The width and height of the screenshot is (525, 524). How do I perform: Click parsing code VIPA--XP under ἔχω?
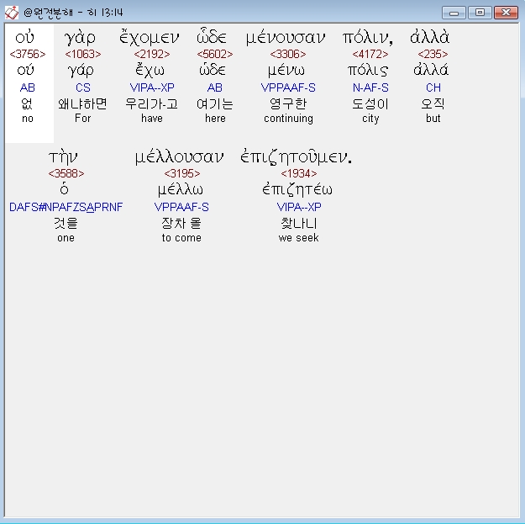152,87
